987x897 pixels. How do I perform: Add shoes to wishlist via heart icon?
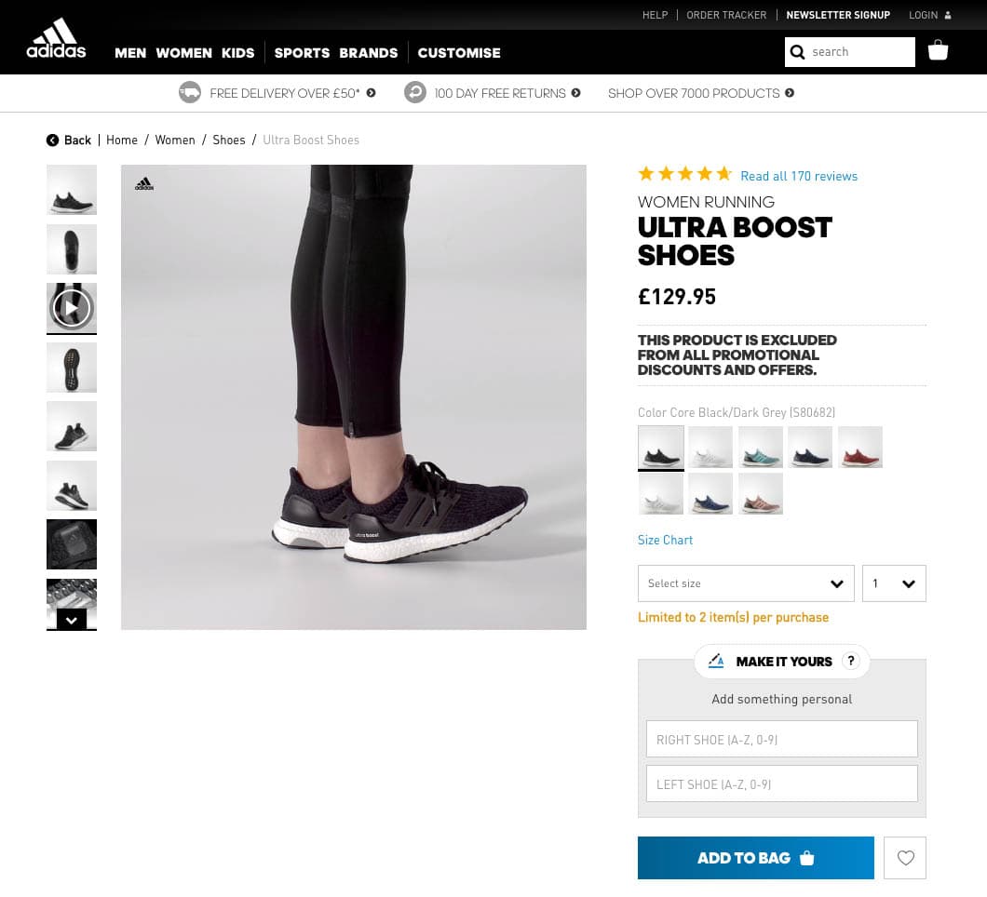(904, 857)
